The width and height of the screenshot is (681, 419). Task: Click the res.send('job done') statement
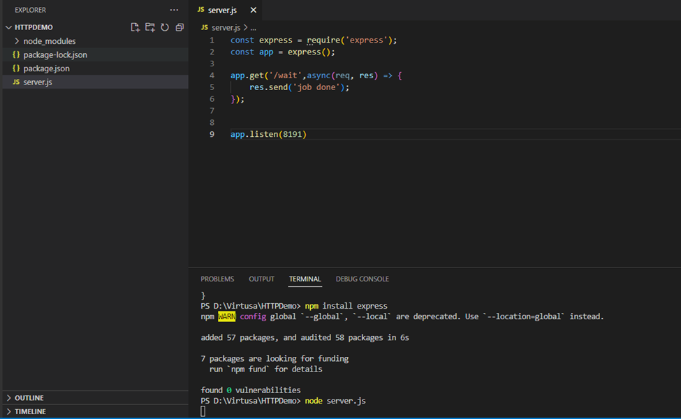coord(299,87)
